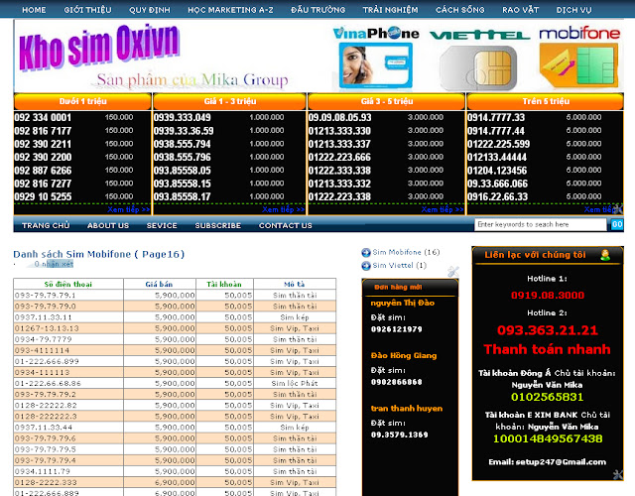Click the Sim Viettel arrow bullet icon
The image size is (635, 496).
[x=366, y=266]
